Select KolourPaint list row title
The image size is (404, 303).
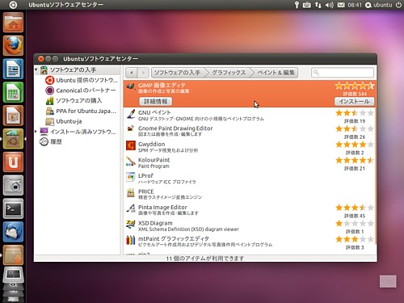point(154,160)
